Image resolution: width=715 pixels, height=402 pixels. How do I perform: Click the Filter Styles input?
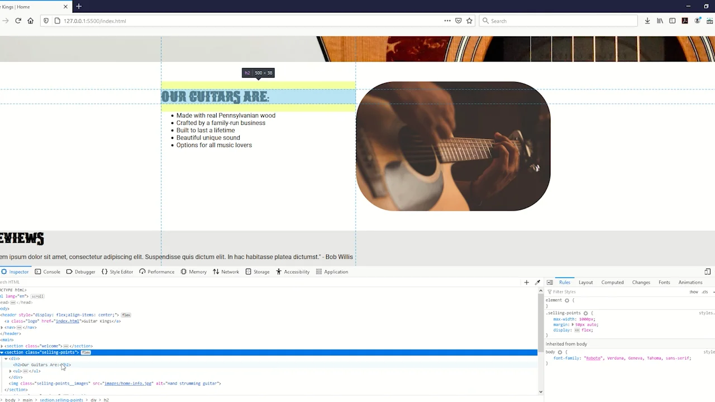click(614, 292)
